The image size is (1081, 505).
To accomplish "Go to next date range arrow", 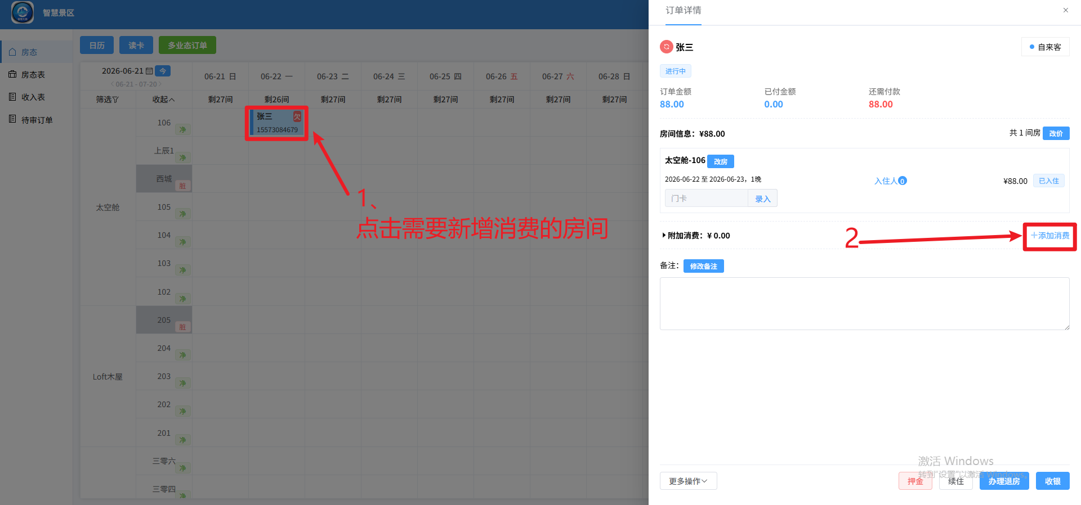I will click(x=160, y=84).
